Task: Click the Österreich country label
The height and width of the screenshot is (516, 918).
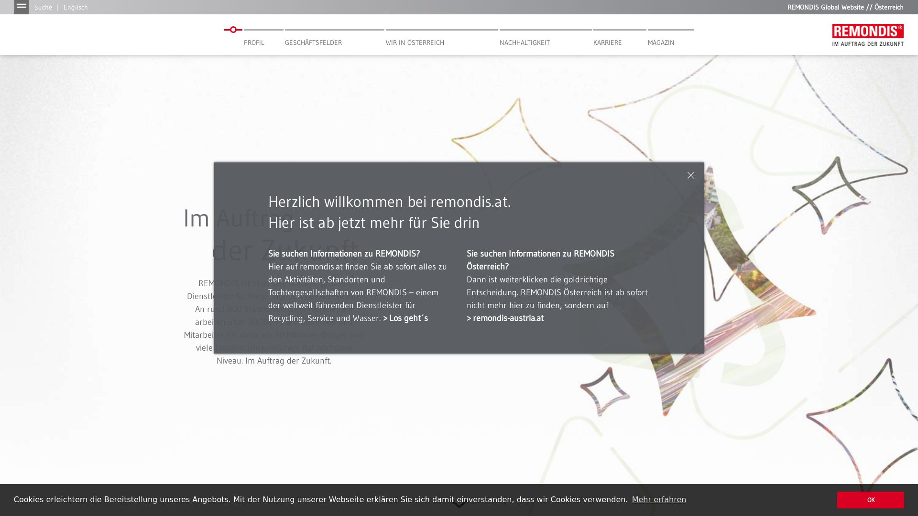Action: (x=889, y=7)
